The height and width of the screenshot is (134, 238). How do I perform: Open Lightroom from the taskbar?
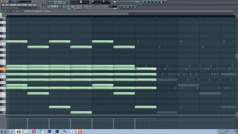coord(57,131)
